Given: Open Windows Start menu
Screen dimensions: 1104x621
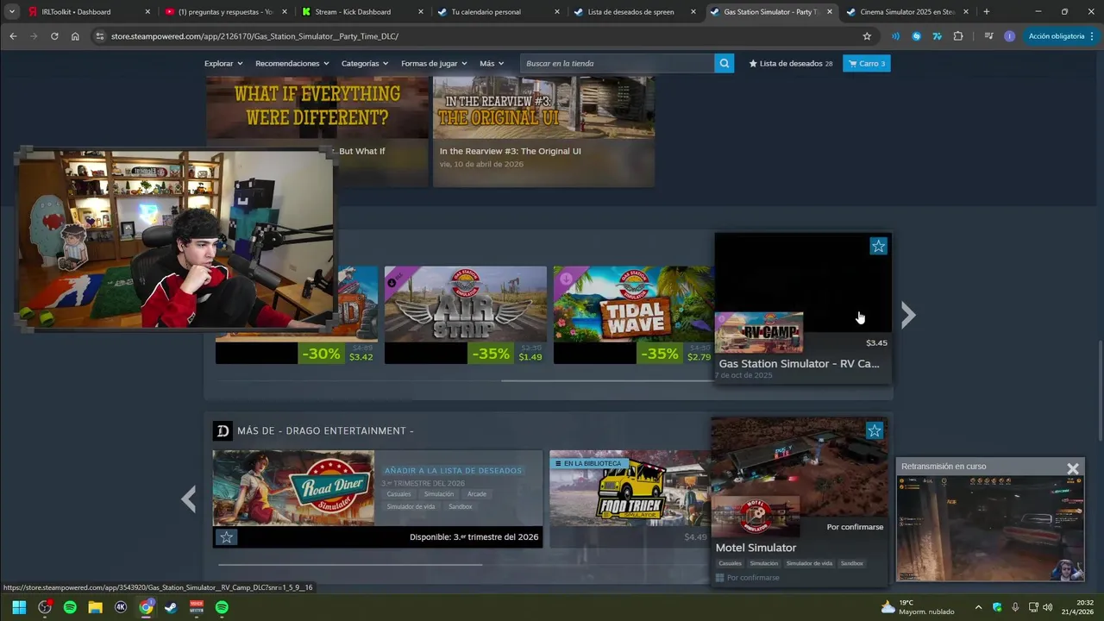Looking at the screenshot, I should tap(19, 607).
